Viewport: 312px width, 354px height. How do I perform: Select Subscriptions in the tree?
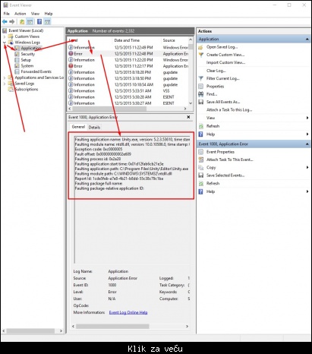(x=27, y=90)
